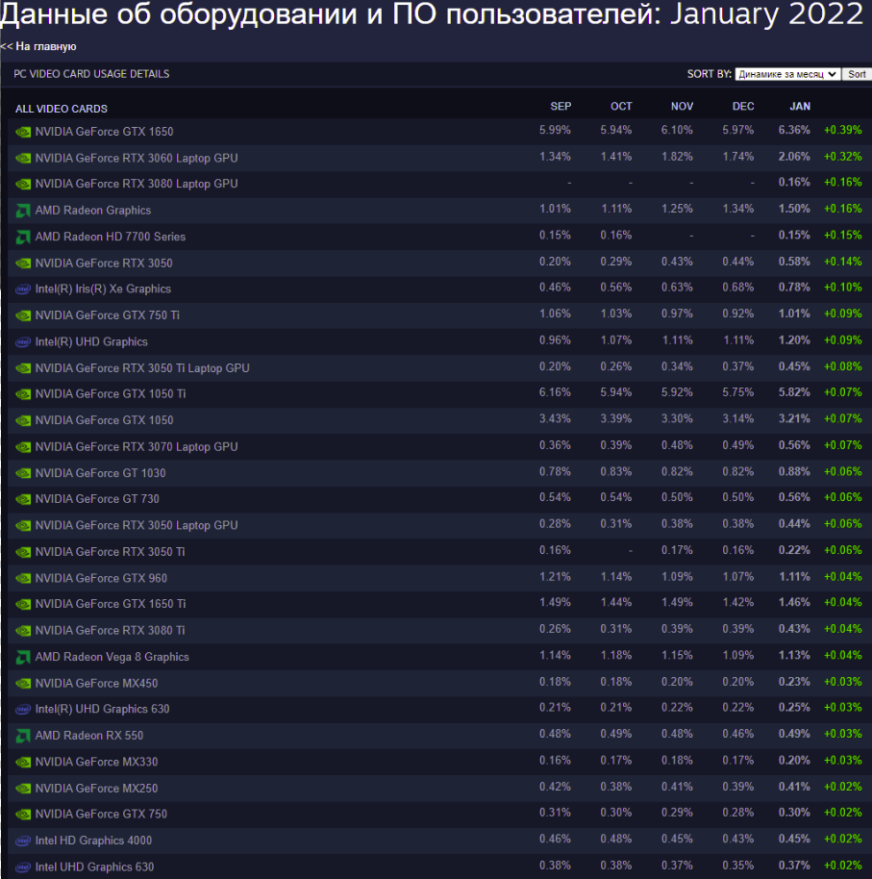Viewport: 872px width, 879px height.
Task: Click SEP value 6.16% for GTX 1050 Ti
Action: point(555,392)
